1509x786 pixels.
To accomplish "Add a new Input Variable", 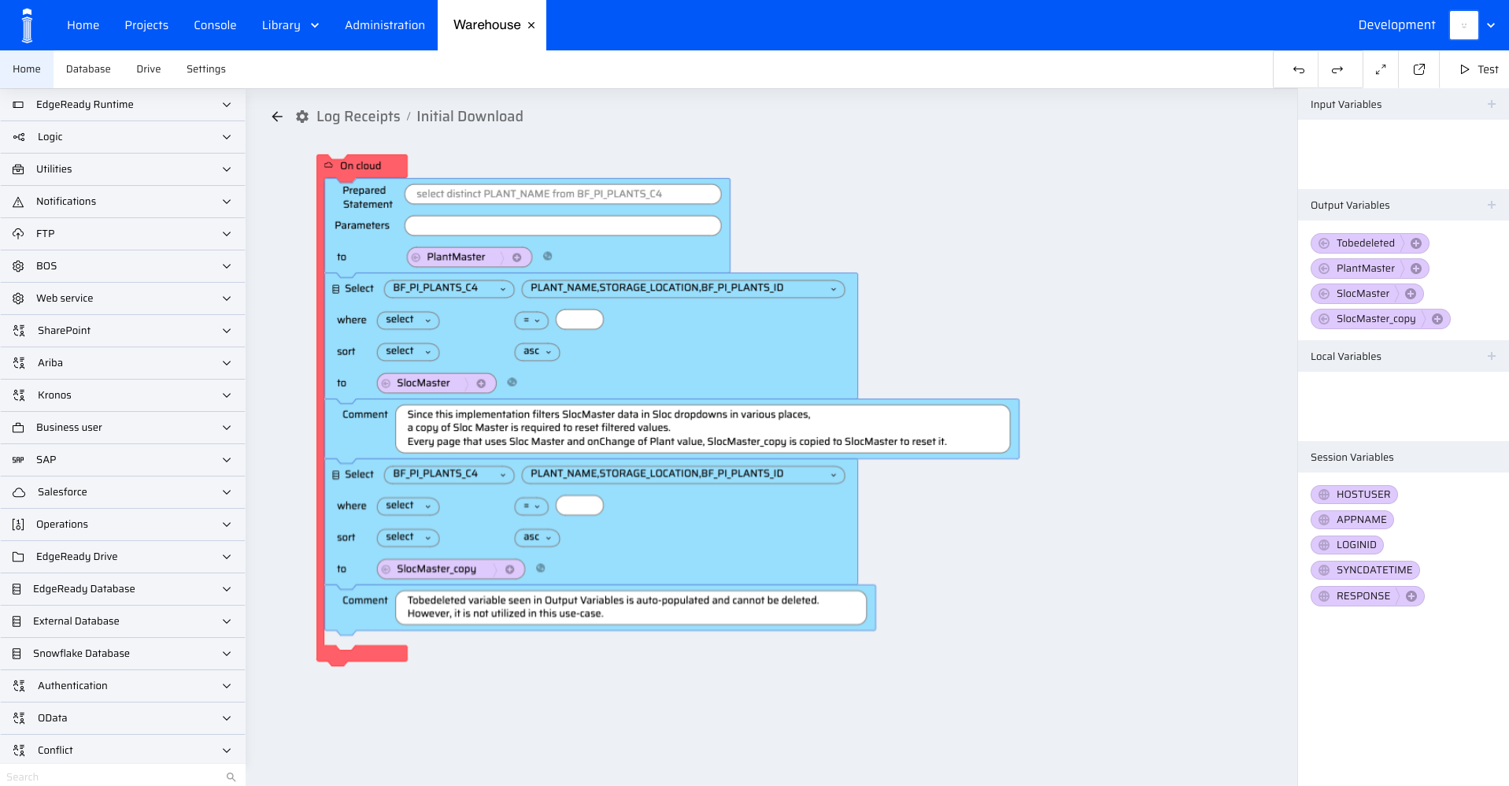I will [x=1492, y=104].
